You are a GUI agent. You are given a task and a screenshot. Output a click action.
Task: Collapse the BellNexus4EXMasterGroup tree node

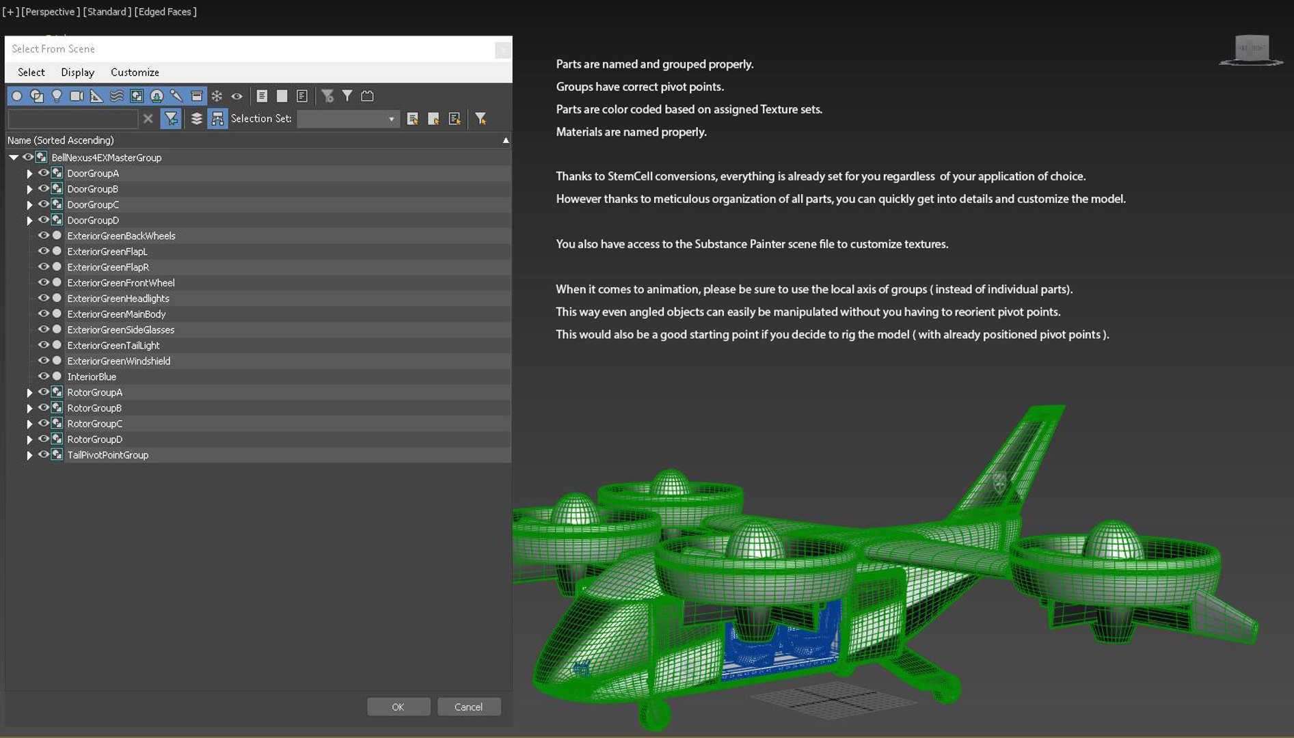click(x=14, y=157)
